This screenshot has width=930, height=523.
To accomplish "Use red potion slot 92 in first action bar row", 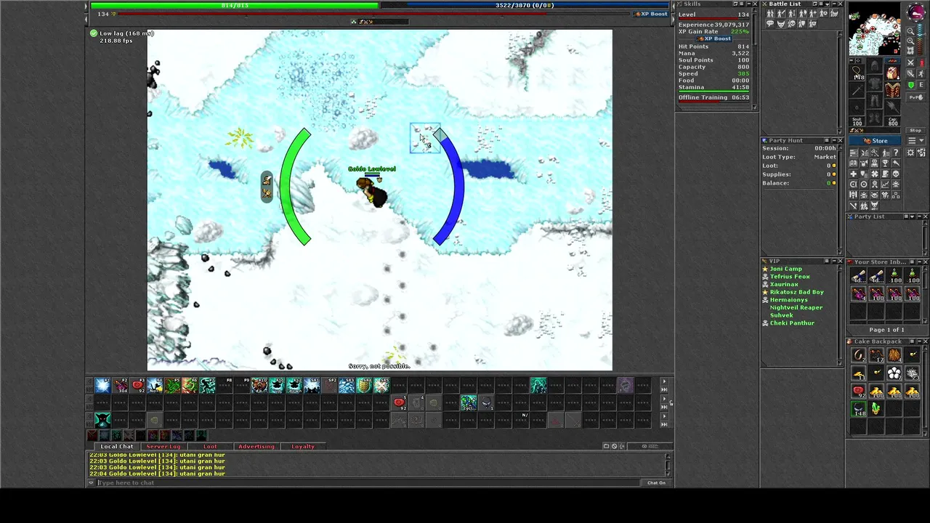I will point(138,385).
